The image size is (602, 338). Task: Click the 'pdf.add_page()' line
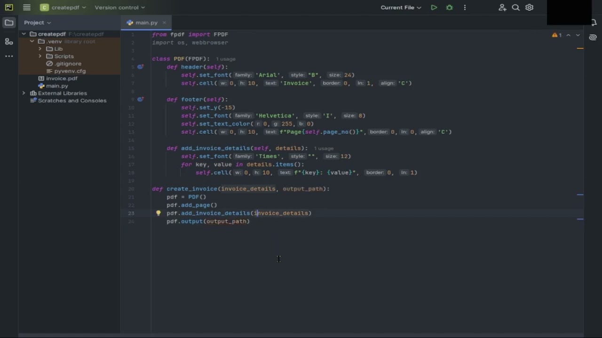191,205
